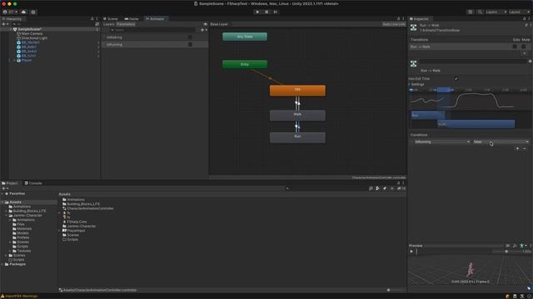Open the Layers dropdown in the toolbar
This screenshot has height=299, width=533.
tap(496, 12)
